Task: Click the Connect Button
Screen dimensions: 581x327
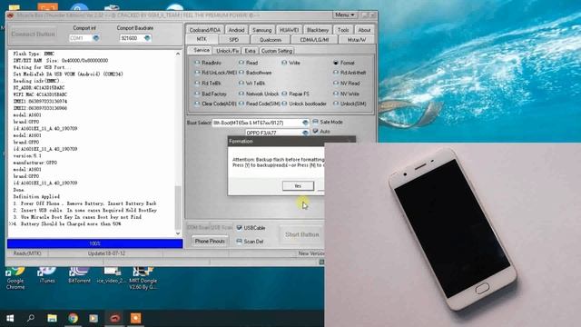Action: tap(33, 34)
